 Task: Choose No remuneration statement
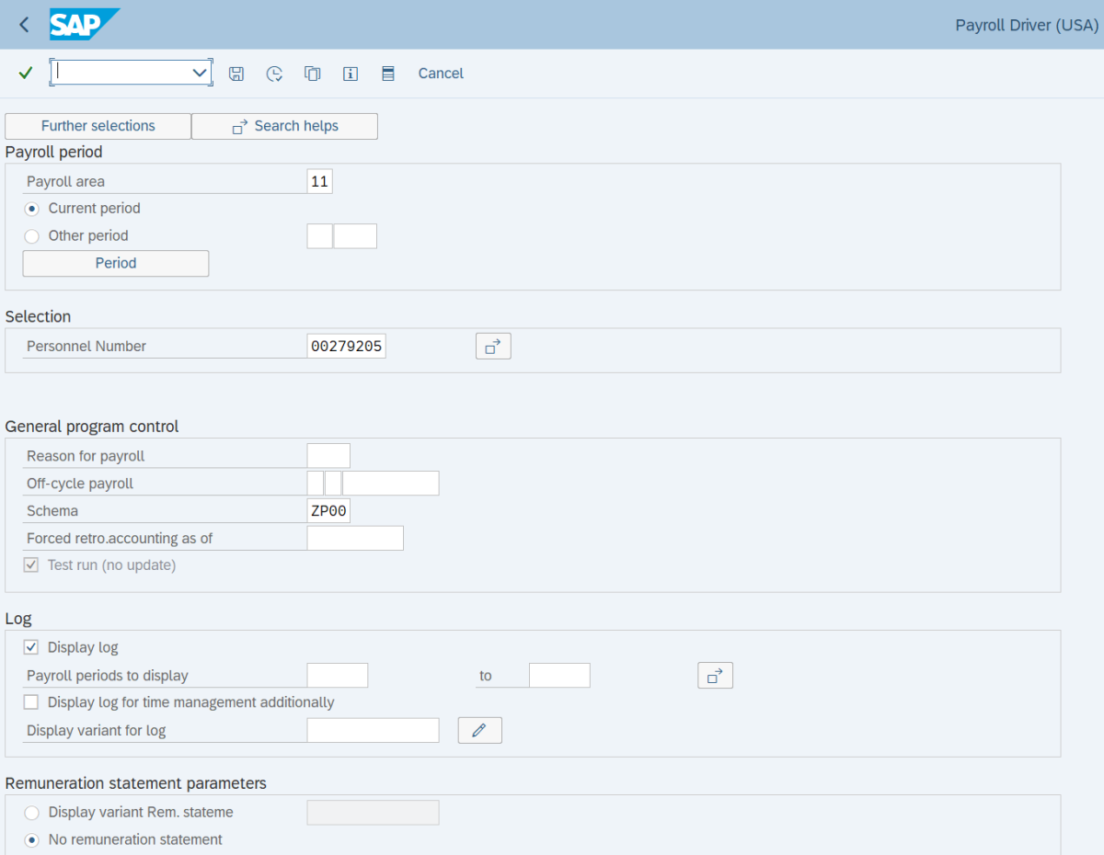(x=31, y=839)
